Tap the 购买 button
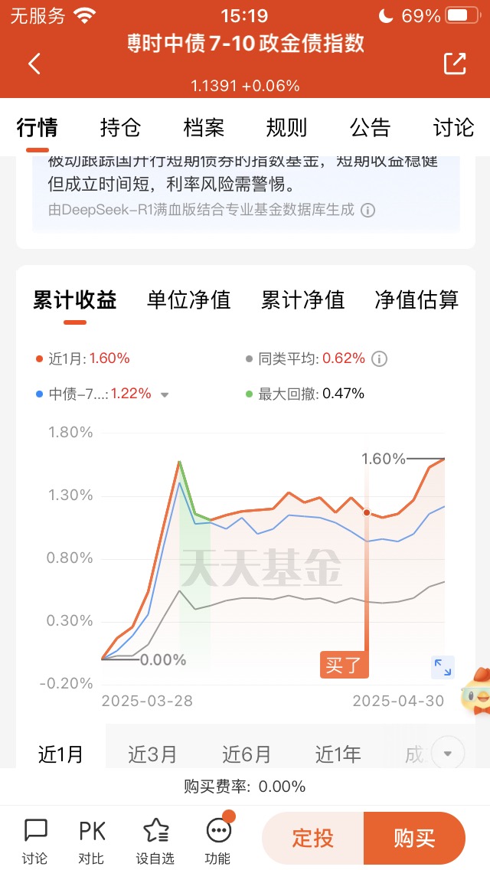This screenshot has width=490, height=870. tap(414, 838)
